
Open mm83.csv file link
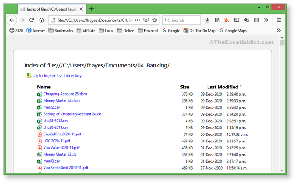51,161
